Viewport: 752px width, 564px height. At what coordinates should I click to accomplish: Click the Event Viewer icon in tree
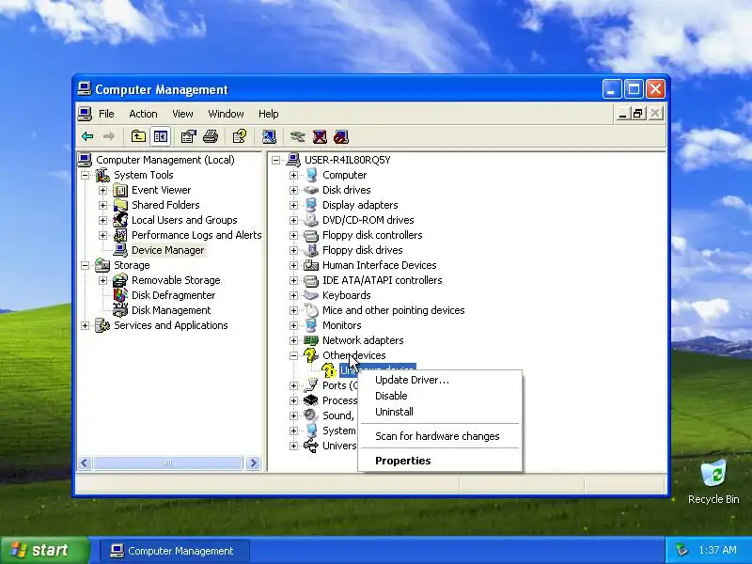coord(120,191)
